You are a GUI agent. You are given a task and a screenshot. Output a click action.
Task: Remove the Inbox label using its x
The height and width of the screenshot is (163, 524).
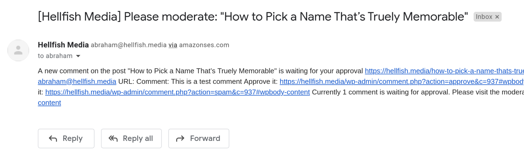pos(497,17)
